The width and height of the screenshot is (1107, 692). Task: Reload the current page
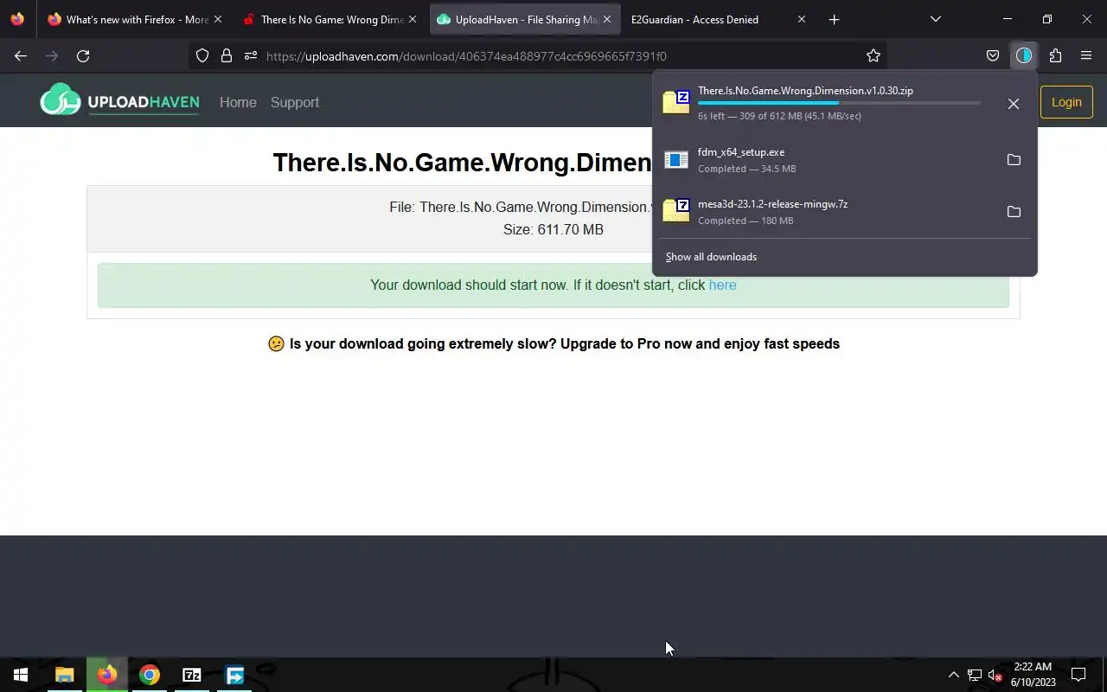tap(83, 55)
